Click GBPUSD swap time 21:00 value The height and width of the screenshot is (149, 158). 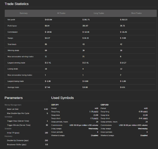coord(145,115)
